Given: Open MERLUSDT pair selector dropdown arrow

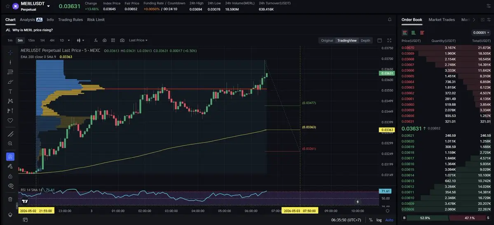Looking at the screenshot, I should [48, 6].
